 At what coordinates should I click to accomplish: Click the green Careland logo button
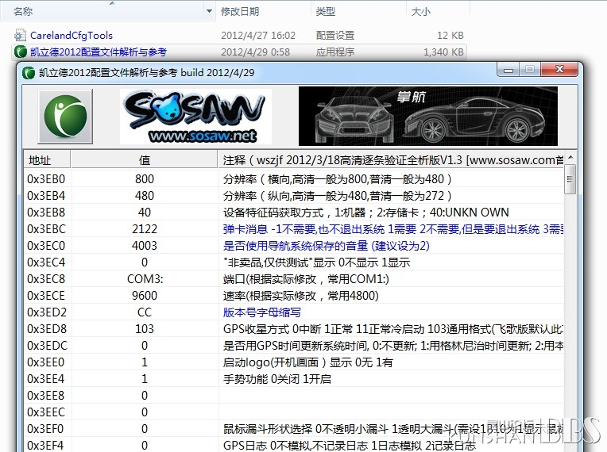click(x=65, y=116)
